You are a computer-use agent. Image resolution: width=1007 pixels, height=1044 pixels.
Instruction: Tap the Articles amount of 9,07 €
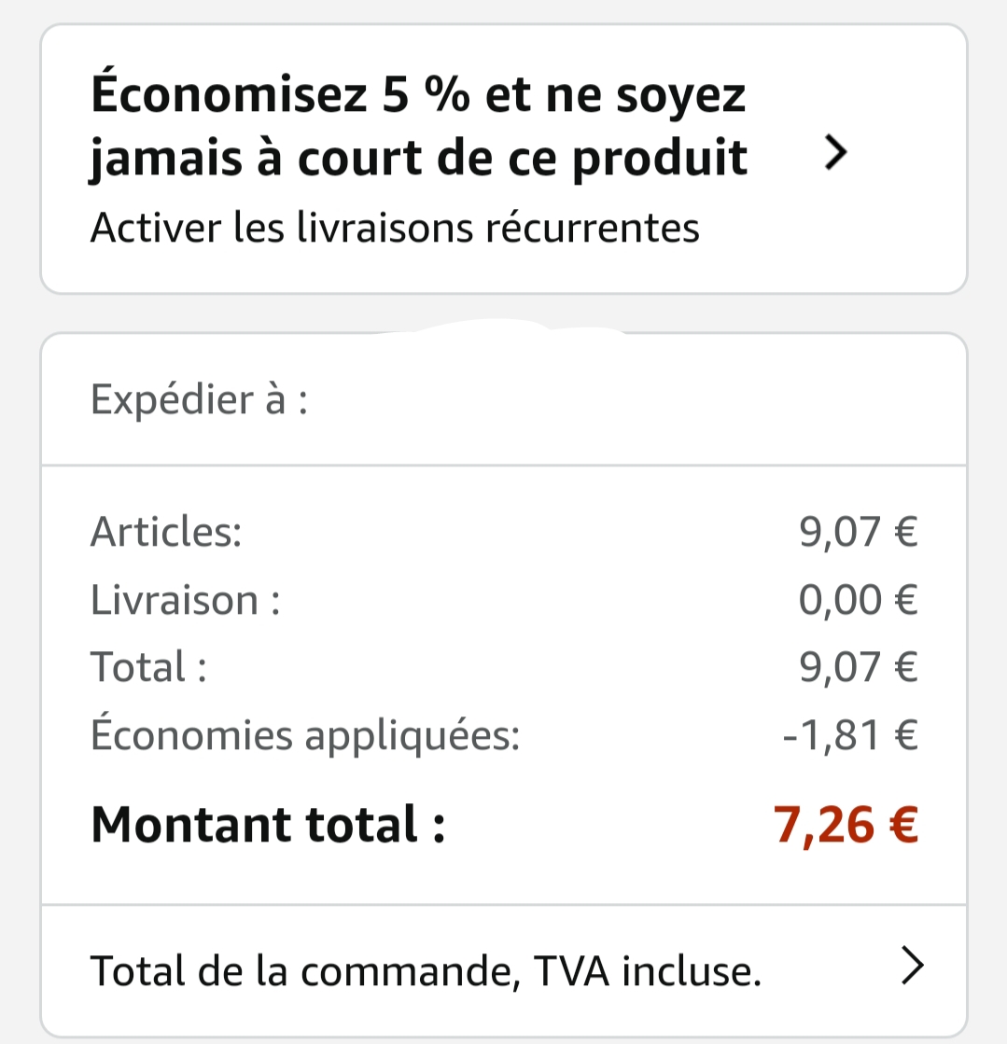point(858,533)
